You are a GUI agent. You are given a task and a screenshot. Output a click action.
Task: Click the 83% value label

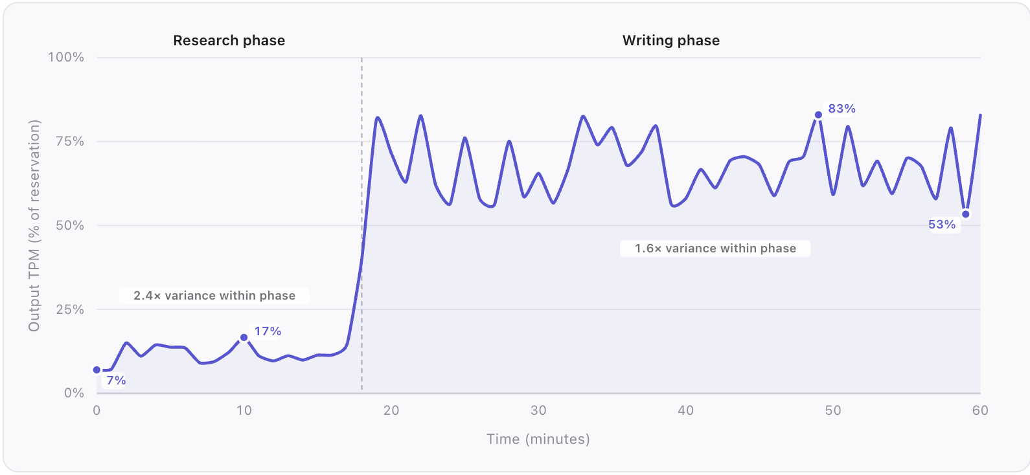click(x=841, y=109)
